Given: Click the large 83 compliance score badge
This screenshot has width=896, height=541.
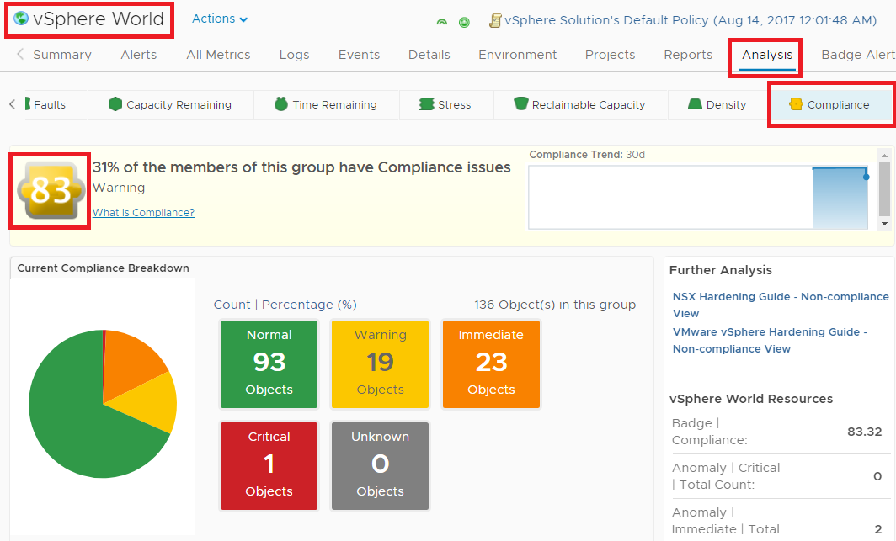Looking at the screenshot, I should pyautogui.click(x=51, y=191).
